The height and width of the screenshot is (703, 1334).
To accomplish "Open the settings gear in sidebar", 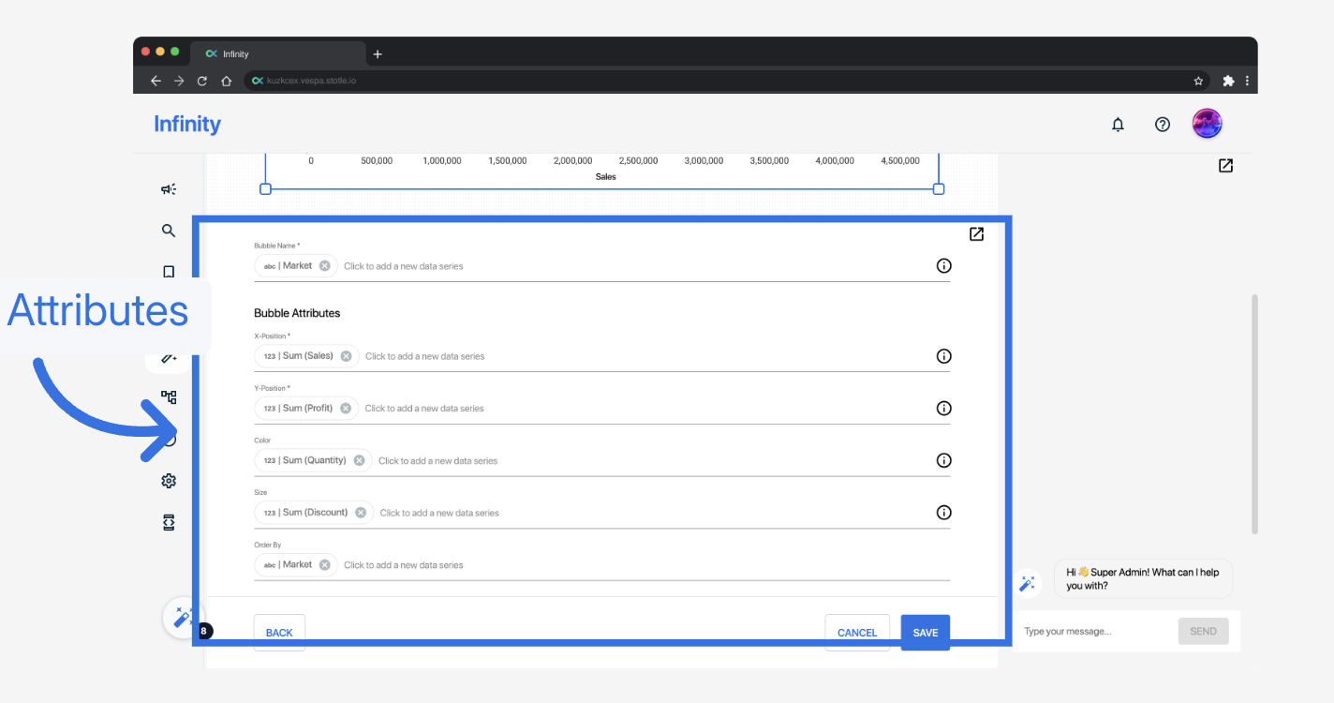I will (x=169, y=481).
